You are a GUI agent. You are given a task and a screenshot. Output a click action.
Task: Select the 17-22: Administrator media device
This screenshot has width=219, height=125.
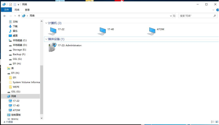pyautogui.click(x=65, y=47)
